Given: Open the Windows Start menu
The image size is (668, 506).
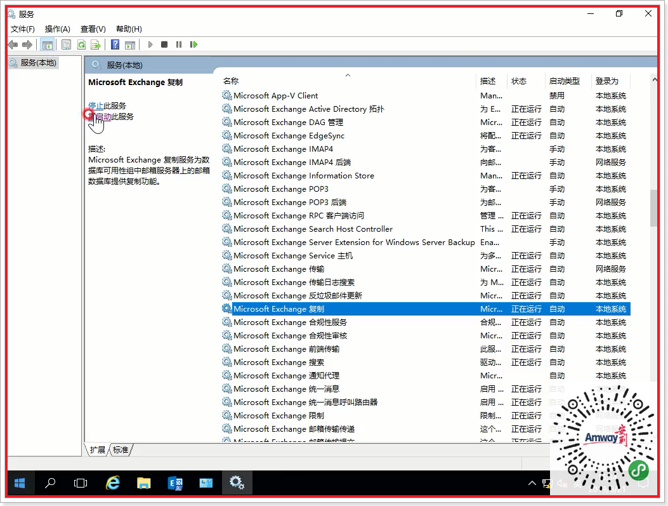Looking at the screenshot, I should pyautogui.click(x=20, y=483).
